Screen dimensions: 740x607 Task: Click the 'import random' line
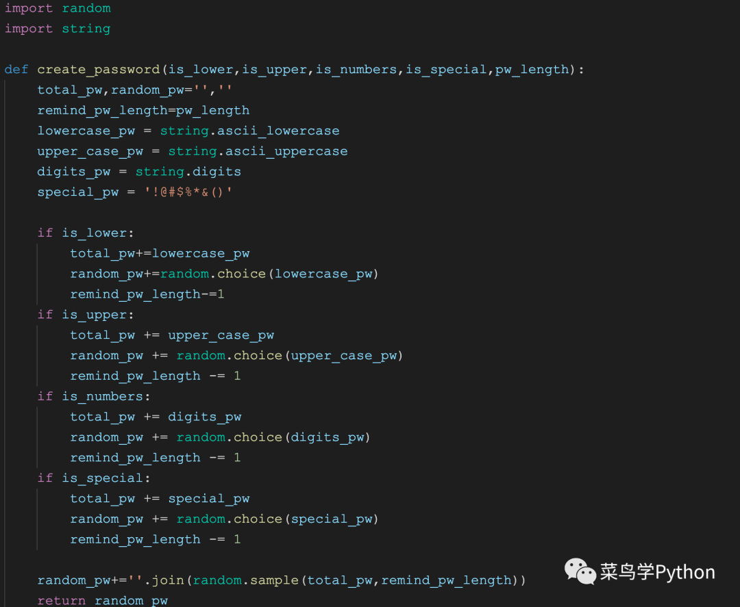[58, 8]
